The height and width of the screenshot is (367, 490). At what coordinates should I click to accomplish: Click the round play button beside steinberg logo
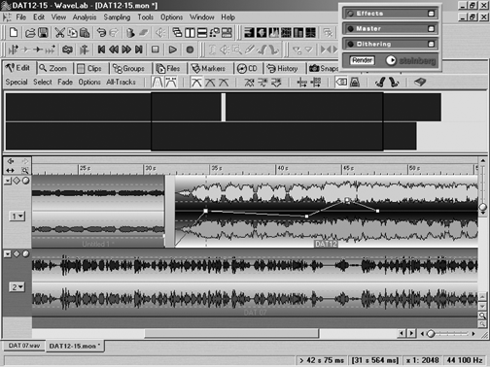tap(391, 60)
